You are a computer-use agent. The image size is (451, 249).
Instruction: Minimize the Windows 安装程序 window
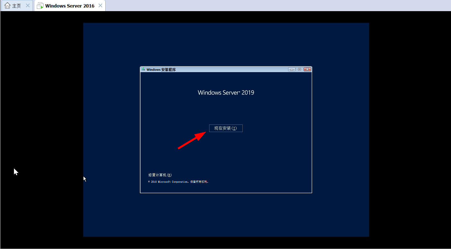point(292,69)
